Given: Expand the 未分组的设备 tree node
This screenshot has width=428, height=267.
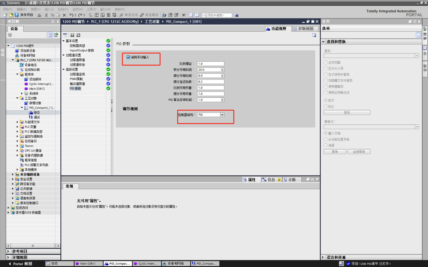Looking at the screenshot, I should 13,175.
